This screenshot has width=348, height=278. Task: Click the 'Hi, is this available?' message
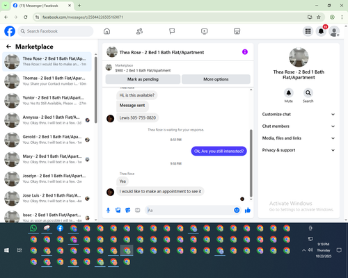(x=137, y=95)
